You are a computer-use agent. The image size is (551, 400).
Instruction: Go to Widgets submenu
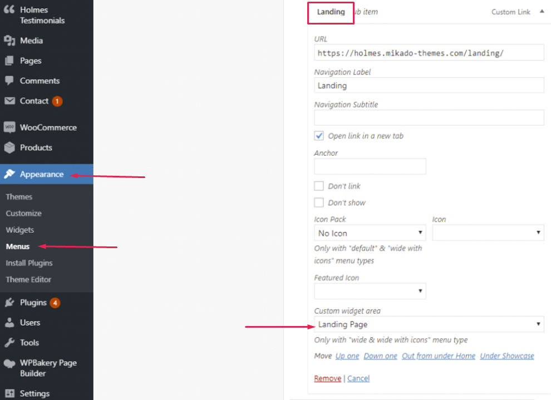20,230
